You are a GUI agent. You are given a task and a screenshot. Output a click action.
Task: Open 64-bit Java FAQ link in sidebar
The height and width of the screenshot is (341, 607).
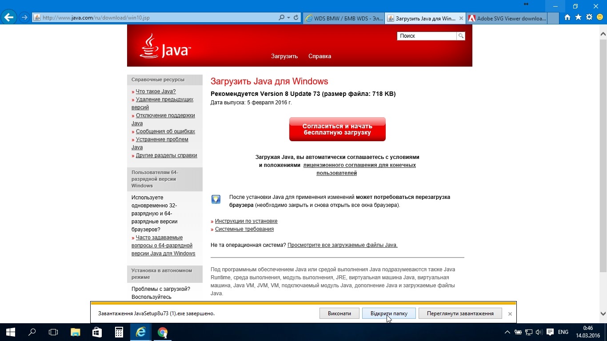pyautogui.click(x=164, y=246)
